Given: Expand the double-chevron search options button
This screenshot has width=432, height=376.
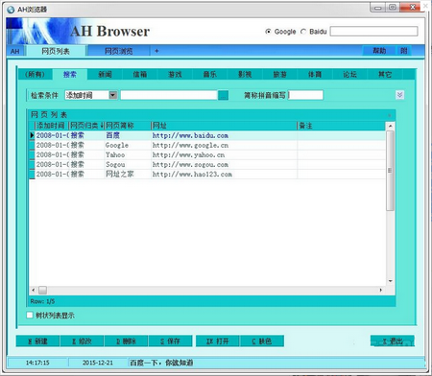Looking at the screenshot, I should (399, 95).
